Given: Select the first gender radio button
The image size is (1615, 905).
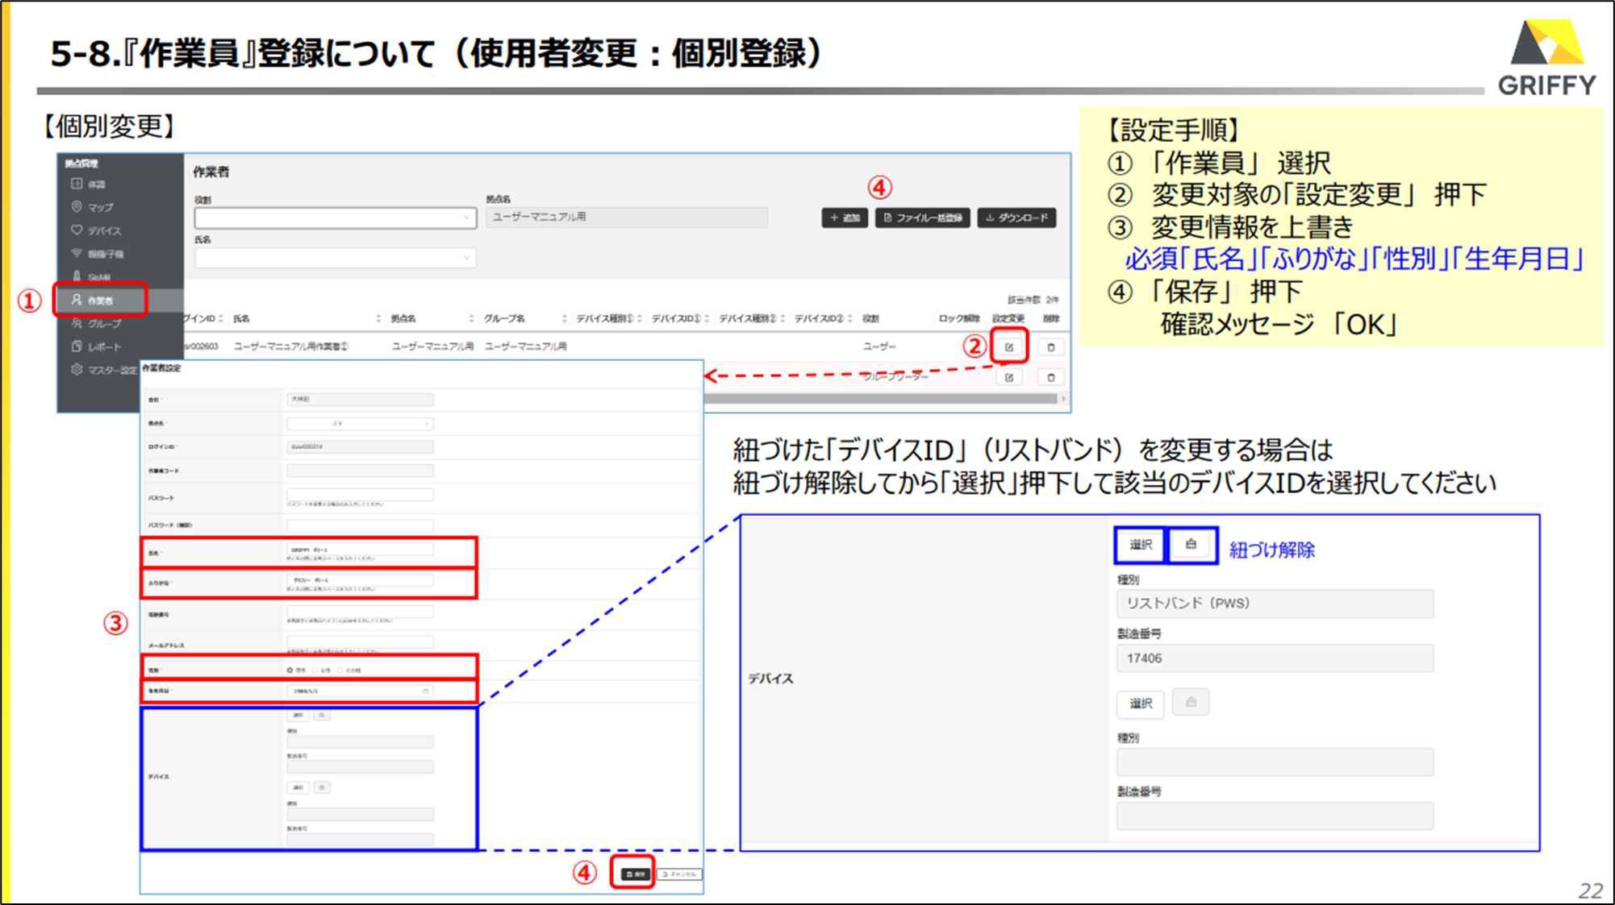Looking at the screenshot, I should (290, 670).
